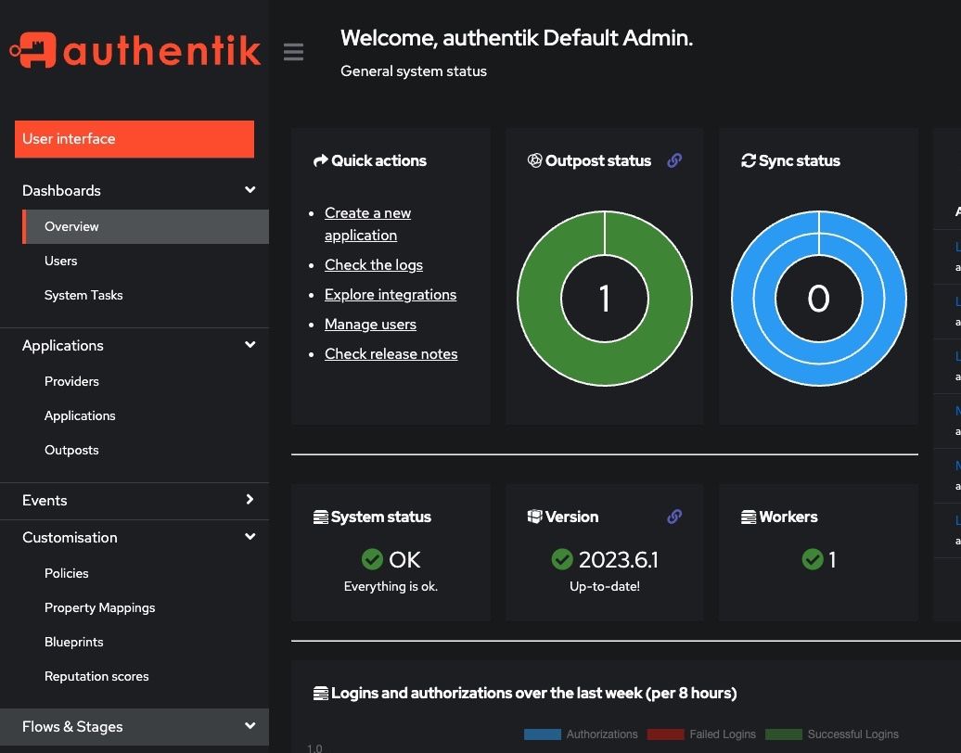The image size is (961, 753).
Task: Click the logins chart server icon
Action: [x=321, y=694]
